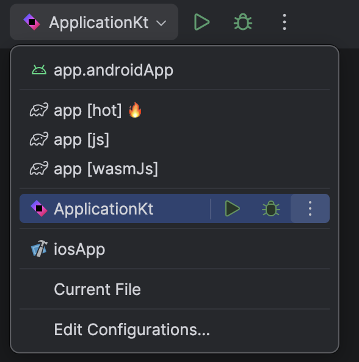Debug ApplicationKt from the highlighted row

click(271, 208)
